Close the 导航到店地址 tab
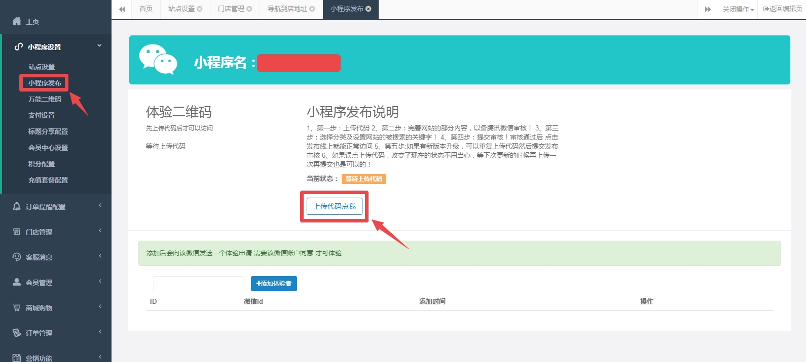 click(312, 9)
